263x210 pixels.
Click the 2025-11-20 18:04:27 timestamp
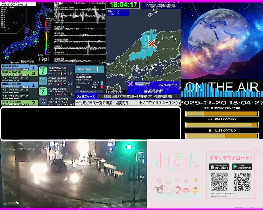tap(222, 103)
